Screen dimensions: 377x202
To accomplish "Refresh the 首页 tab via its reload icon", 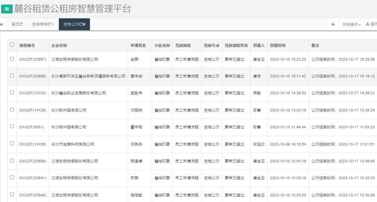I will 21,24.
